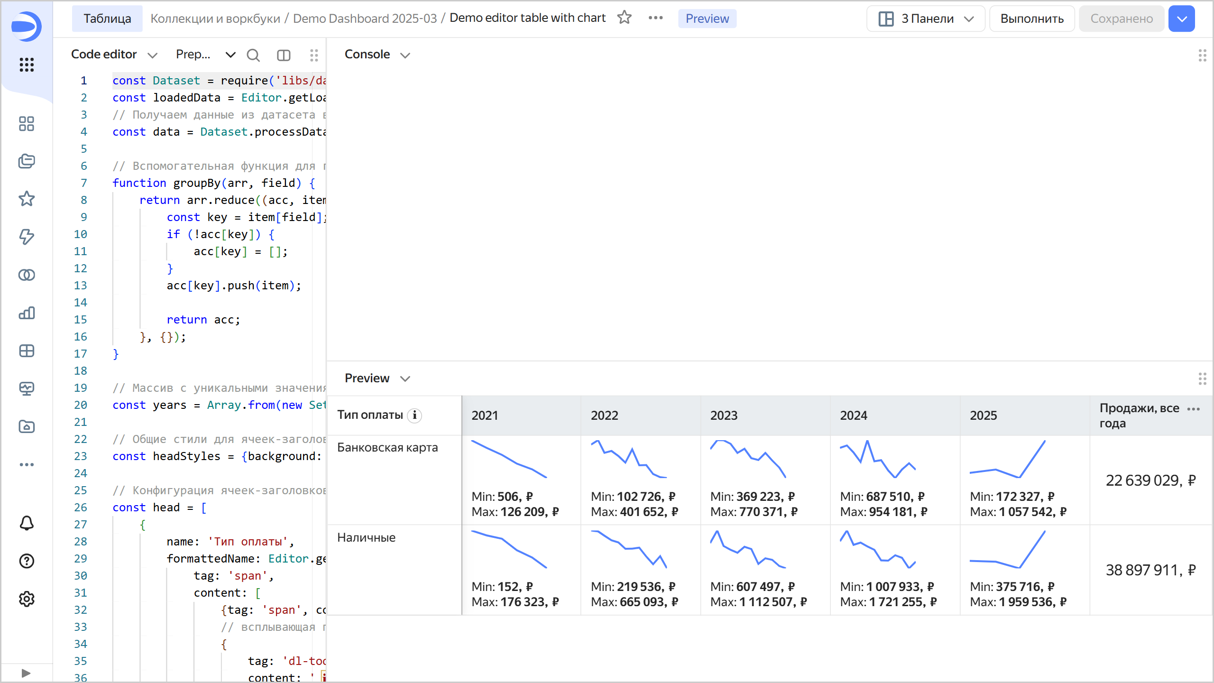Click the search icon in the code editor

(x=253, y=55)
